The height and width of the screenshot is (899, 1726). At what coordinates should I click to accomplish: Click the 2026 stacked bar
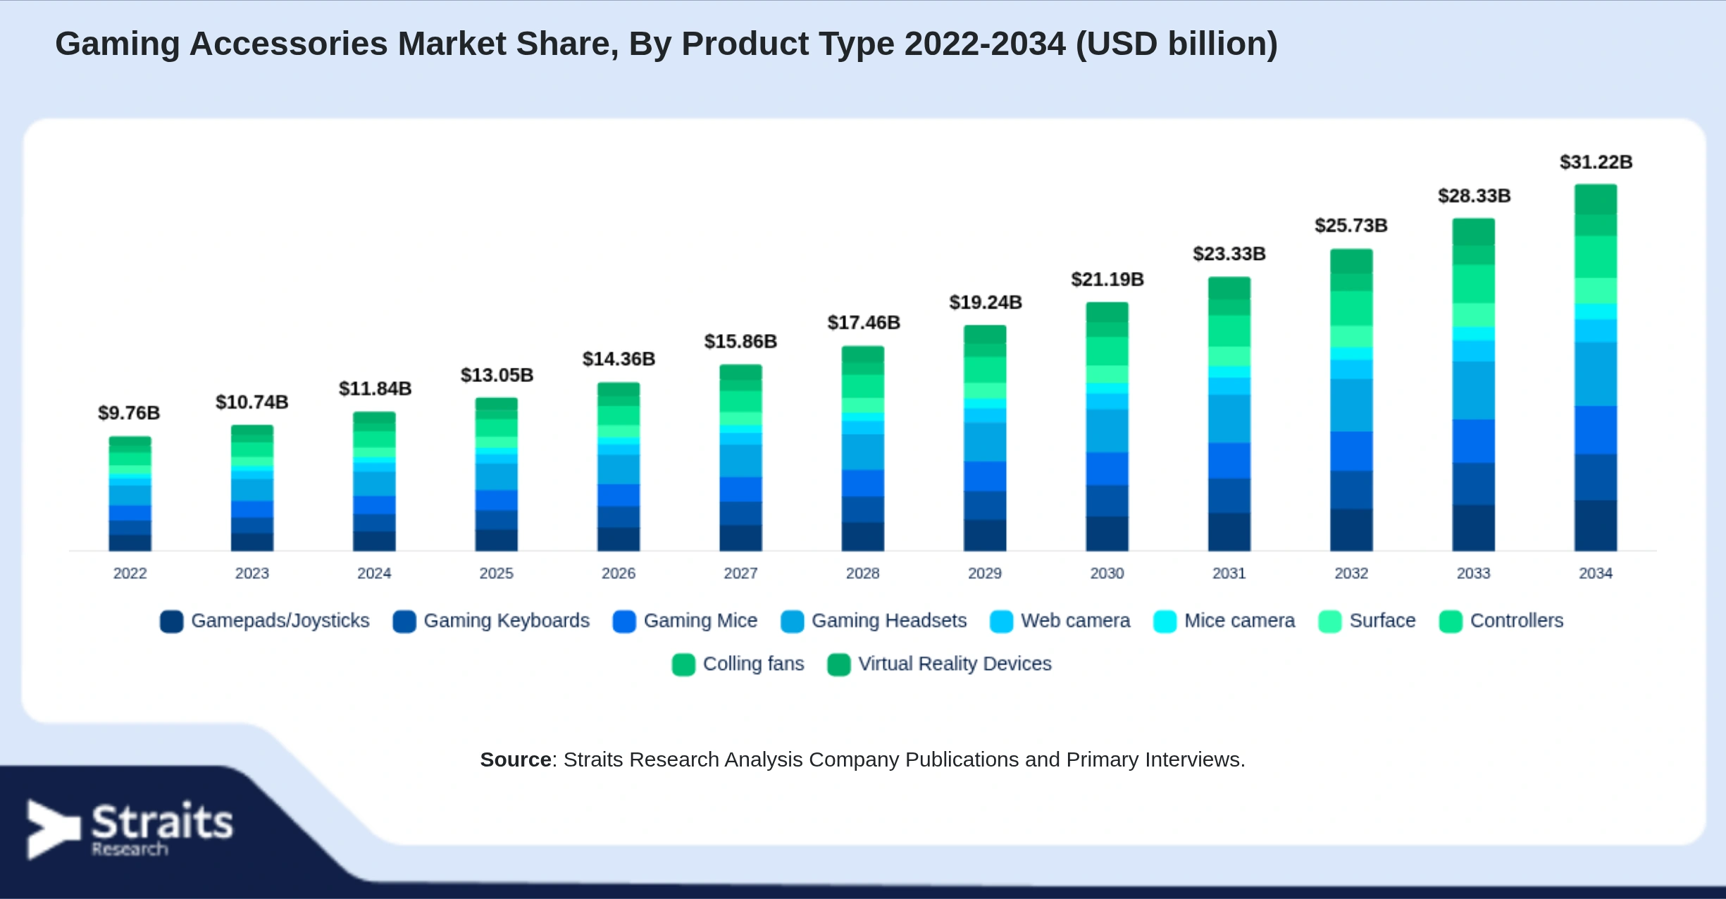tap(619, 467)
